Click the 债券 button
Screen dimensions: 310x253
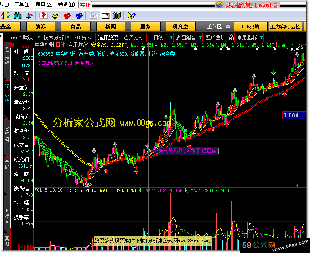click(41, 27)
